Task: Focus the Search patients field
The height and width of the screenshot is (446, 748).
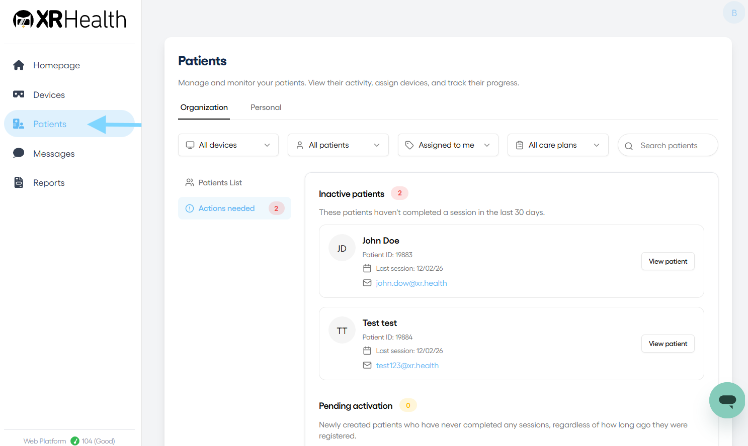Action: 668,145
